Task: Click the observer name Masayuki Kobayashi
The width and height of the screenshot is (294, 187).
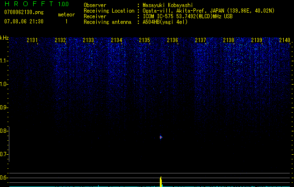Action: 168,5
